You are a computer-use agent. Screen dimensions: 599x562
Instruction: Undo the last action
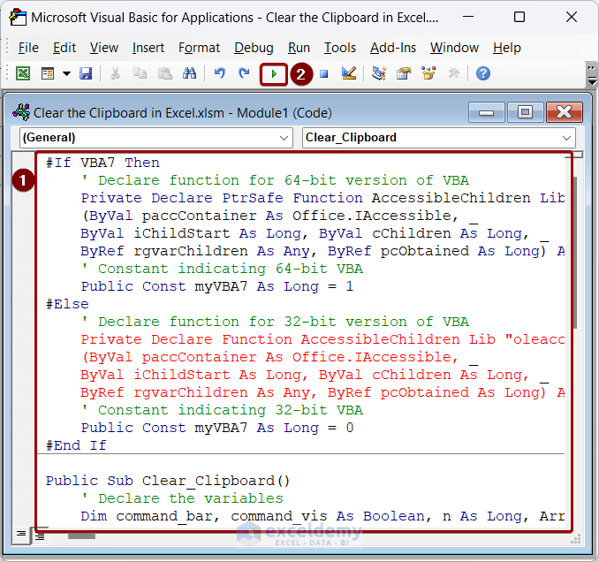[219, 73]
